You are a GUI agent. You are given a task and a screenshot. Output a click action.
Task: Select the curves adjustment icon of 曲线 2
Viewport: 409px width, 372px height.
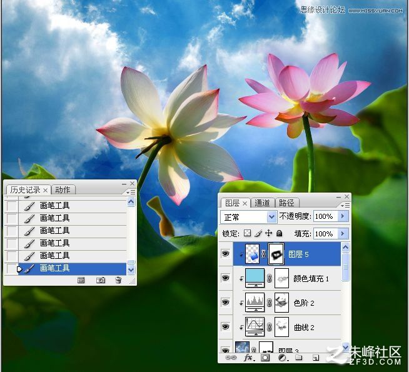[x=255, y=327]
